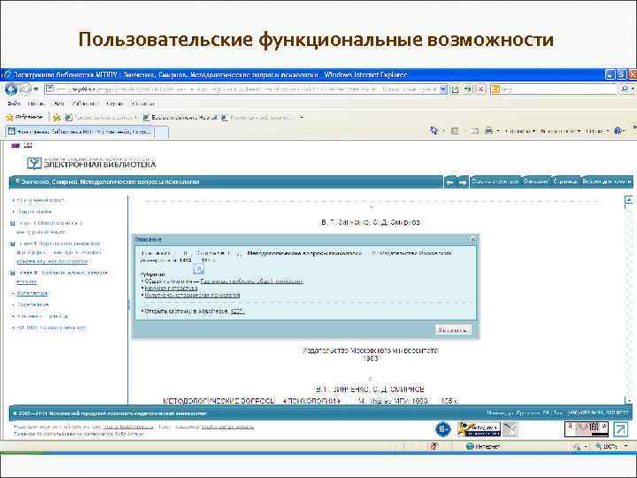Click the Rambler counter banner icon

point(479,428)
